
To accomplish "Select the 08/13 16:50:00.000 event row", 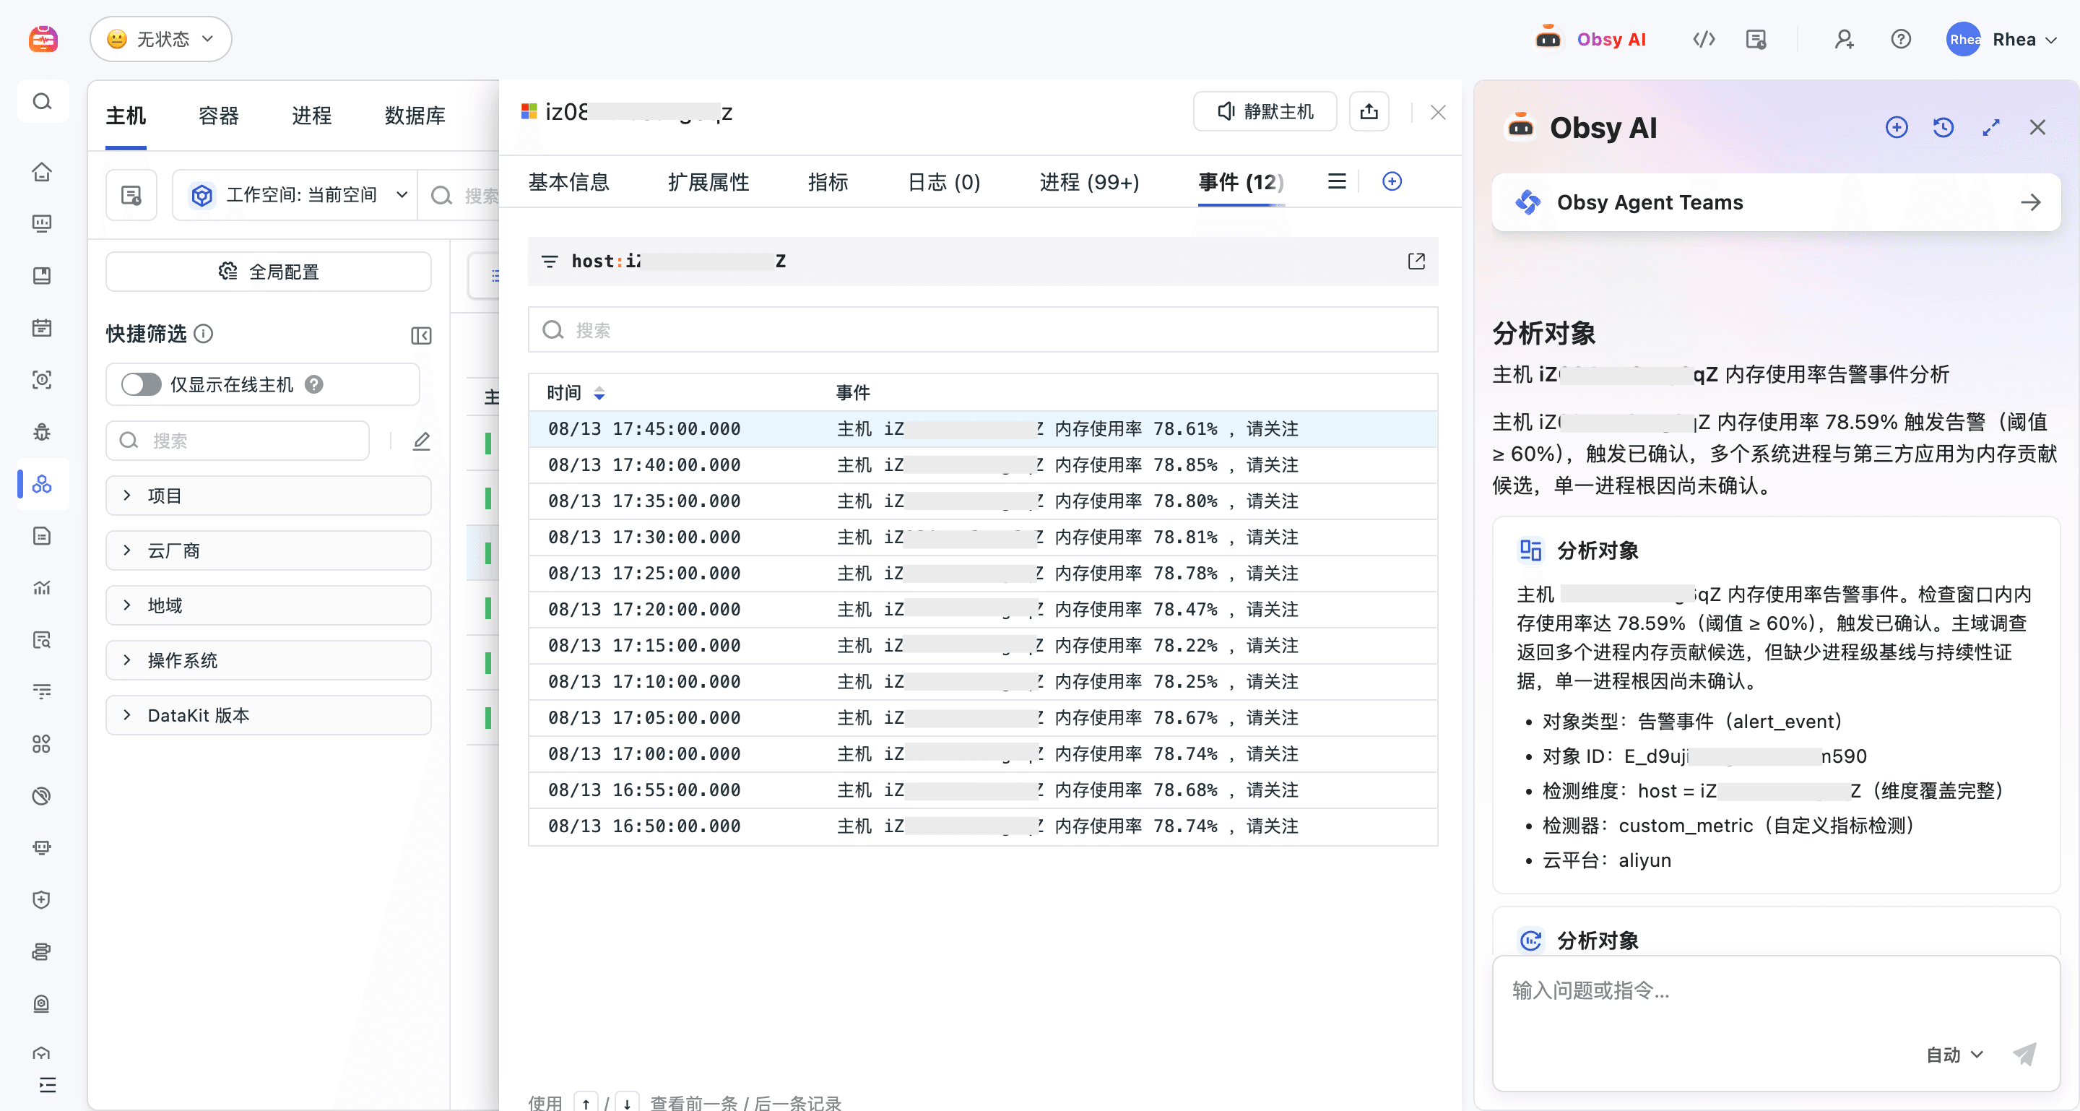I will (983, 827).
